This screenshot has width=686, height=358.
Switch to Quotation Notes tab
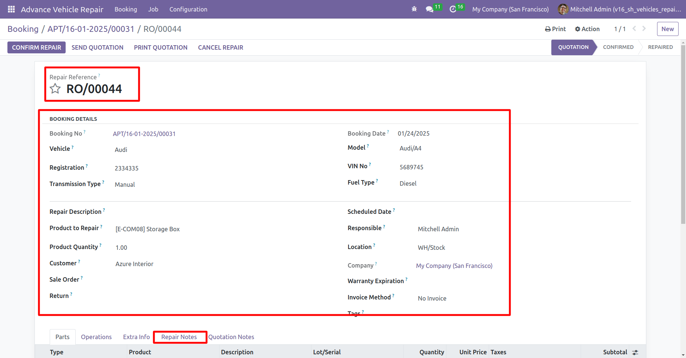point(231,337)
